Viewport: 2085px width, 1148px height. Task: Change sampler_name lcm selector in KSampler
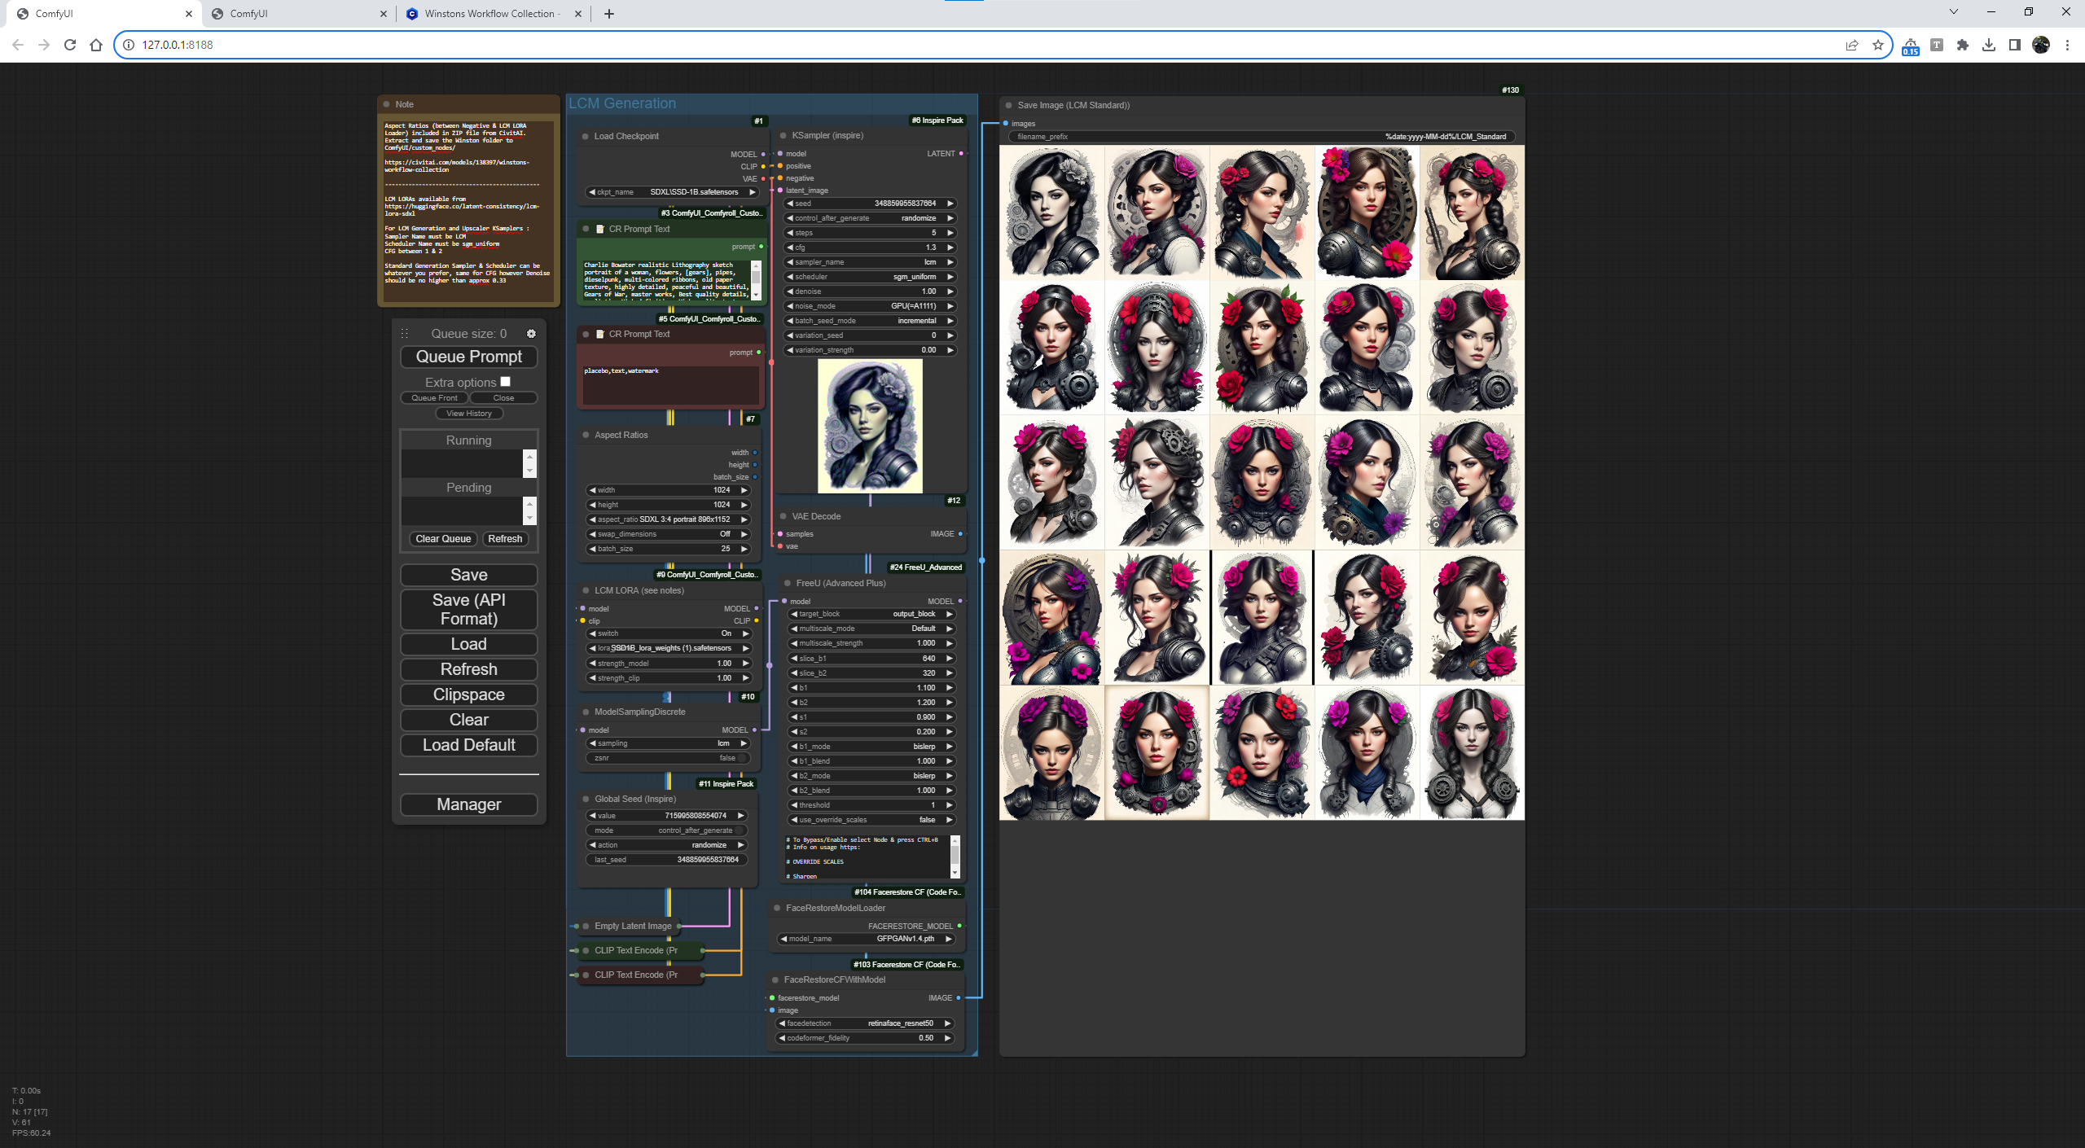tap(870, 262)
